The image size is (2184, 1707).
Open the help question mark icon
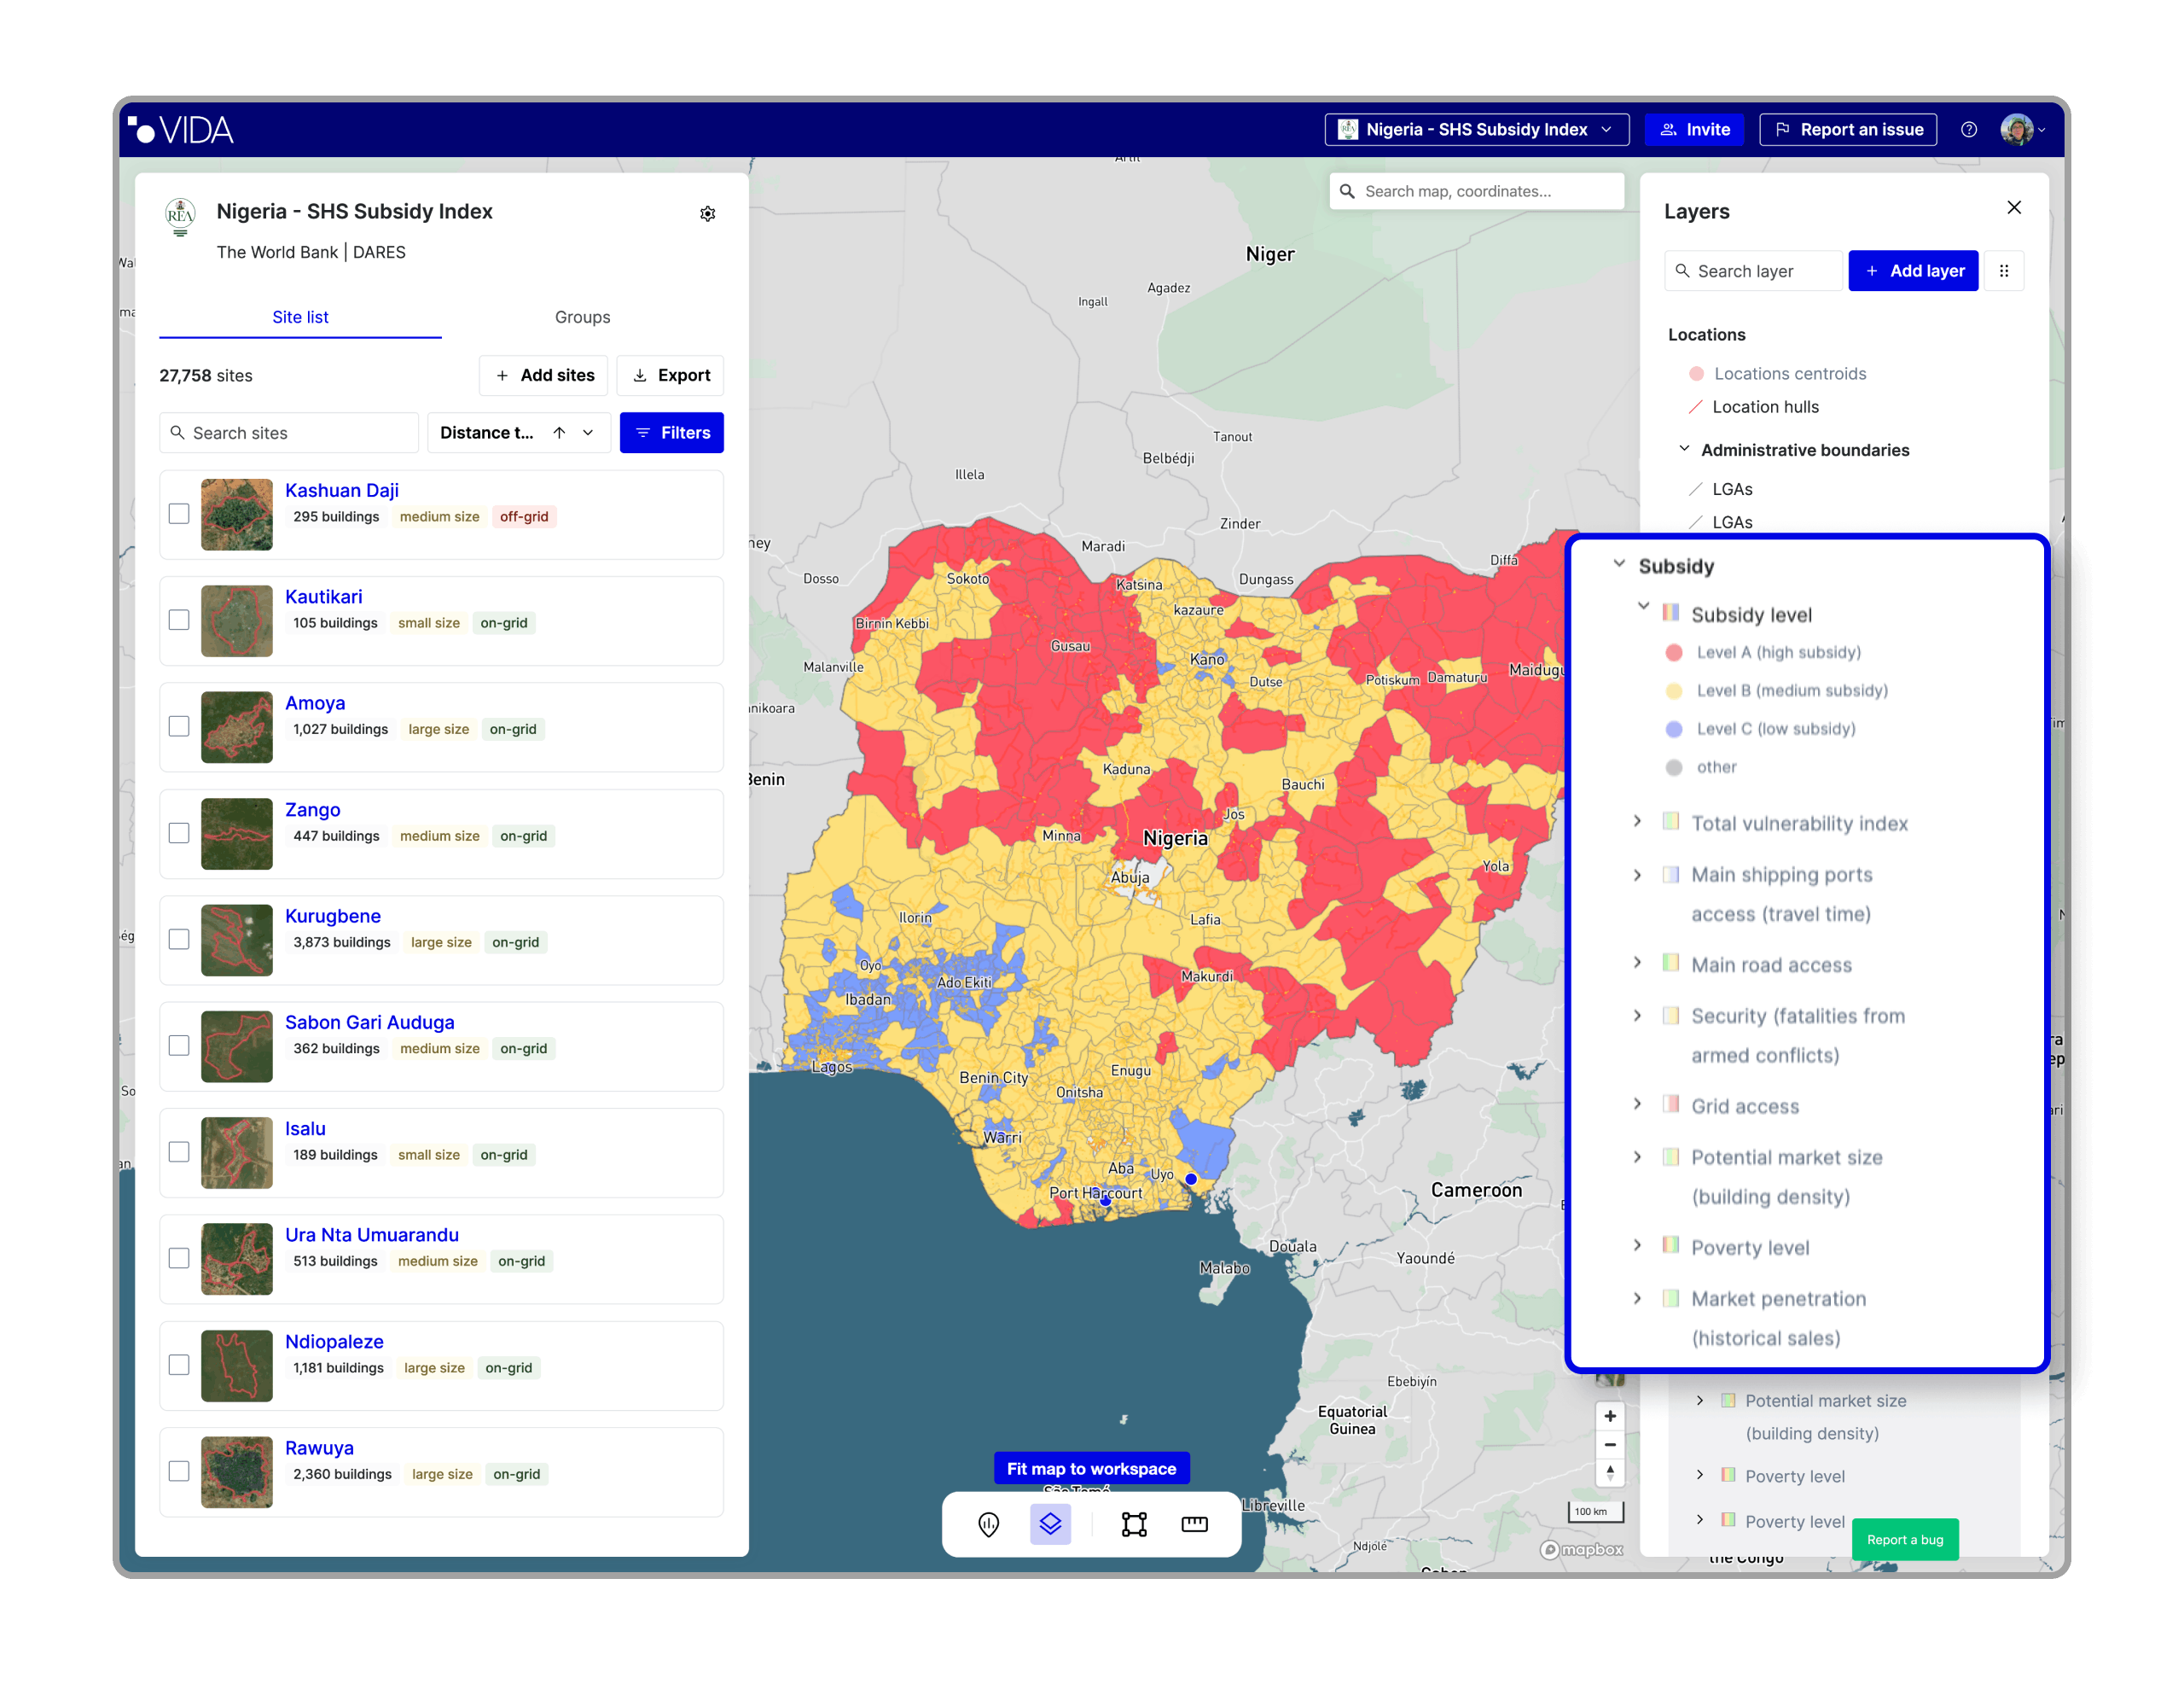click(1968, 129)
